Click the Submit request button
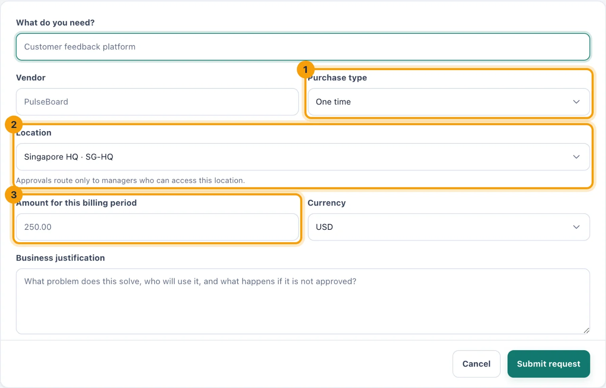Image resolution: width=606 pixels, height=388 pixels. (x=549, y=364)
